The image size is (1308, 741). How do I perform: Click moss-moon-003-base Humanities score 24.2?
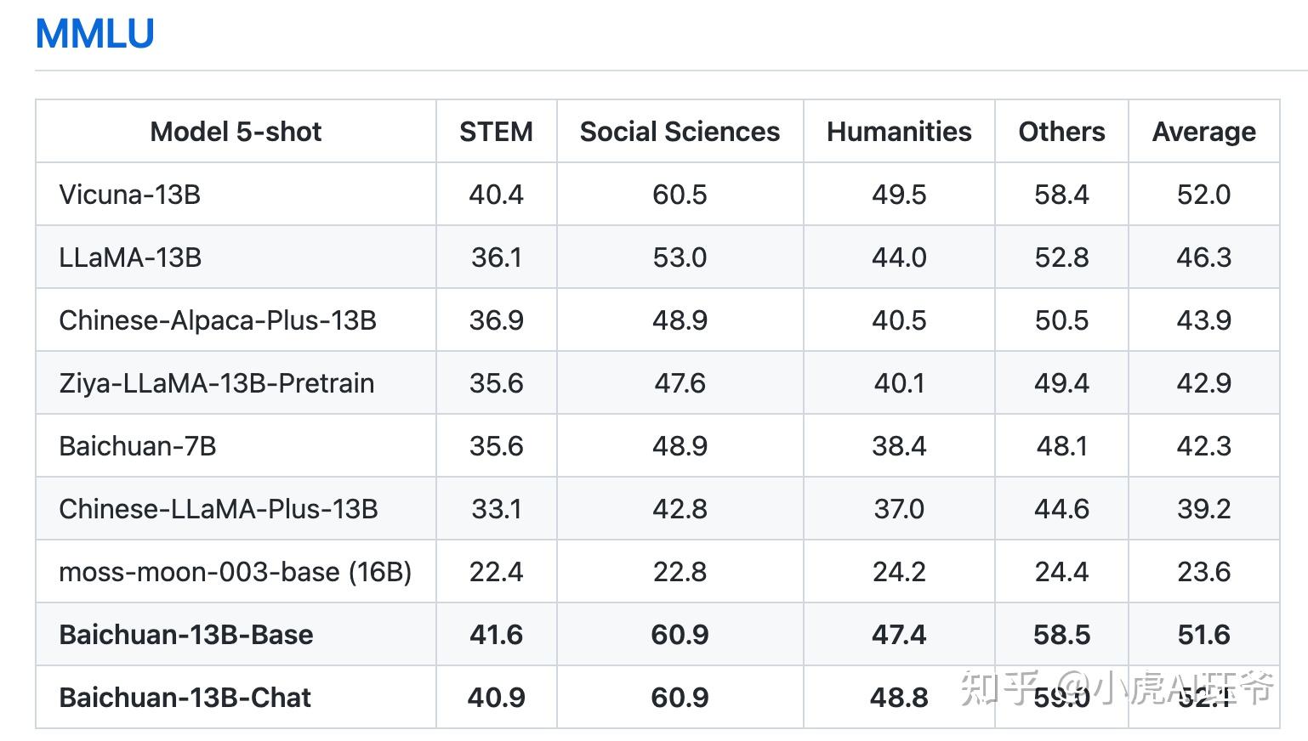[899, 572]
